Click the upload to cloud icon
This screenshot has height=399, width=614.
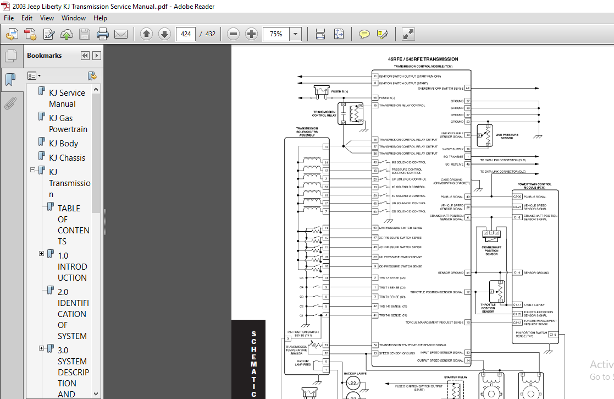tap(67, 34)
